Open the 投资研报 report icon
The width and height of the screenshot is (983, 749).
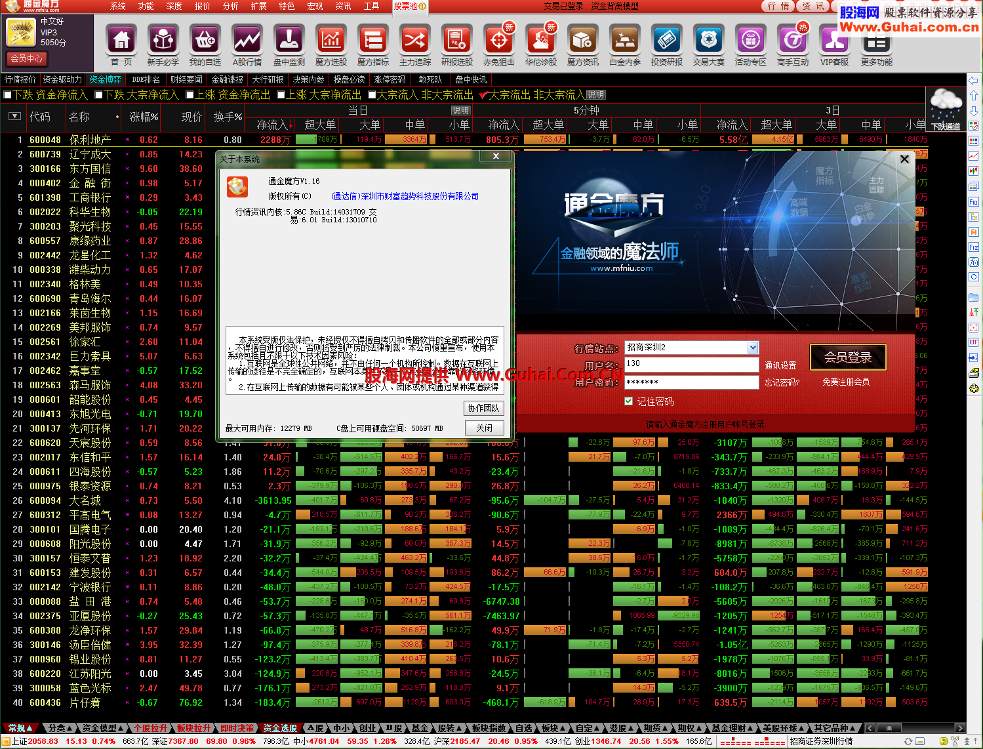pos(667,41)
